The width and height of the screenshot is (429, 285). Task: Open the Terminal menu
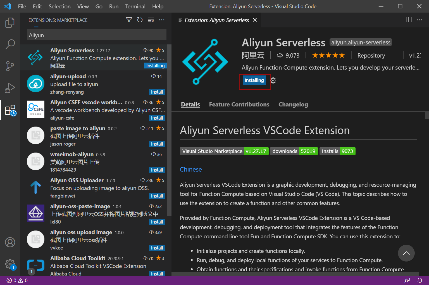coord(135,6)
